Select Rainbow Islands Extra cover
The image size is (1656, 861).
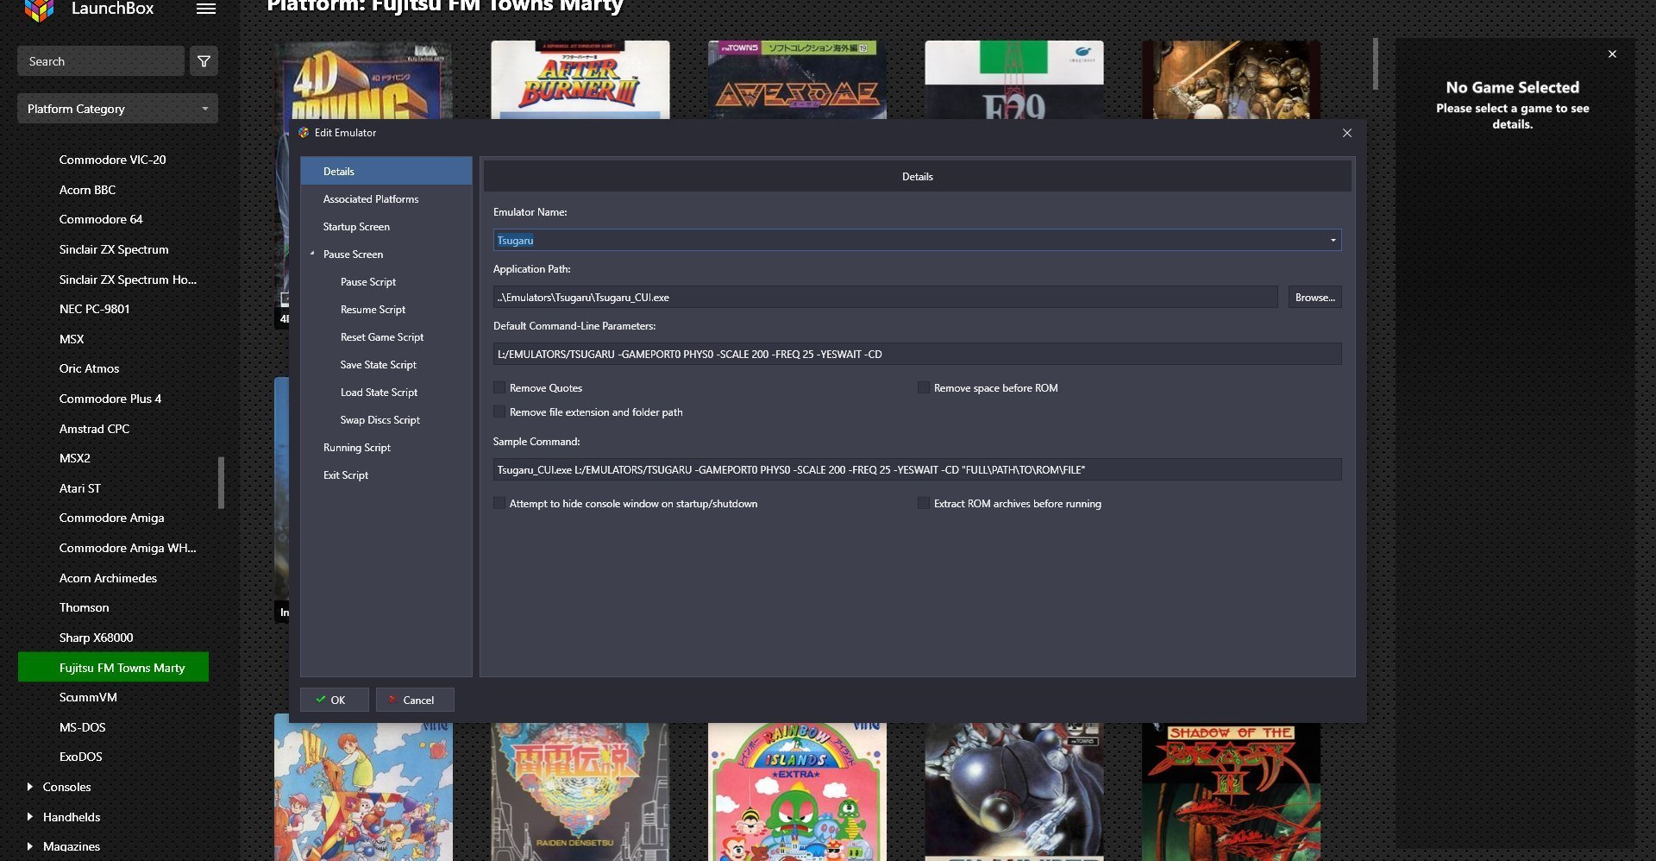click(797, 791)
